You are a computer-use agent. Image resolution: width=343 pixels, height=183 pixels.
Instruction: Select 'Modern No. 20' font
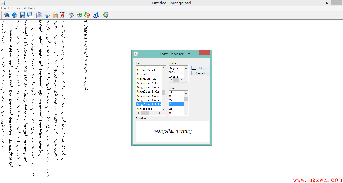149,79
